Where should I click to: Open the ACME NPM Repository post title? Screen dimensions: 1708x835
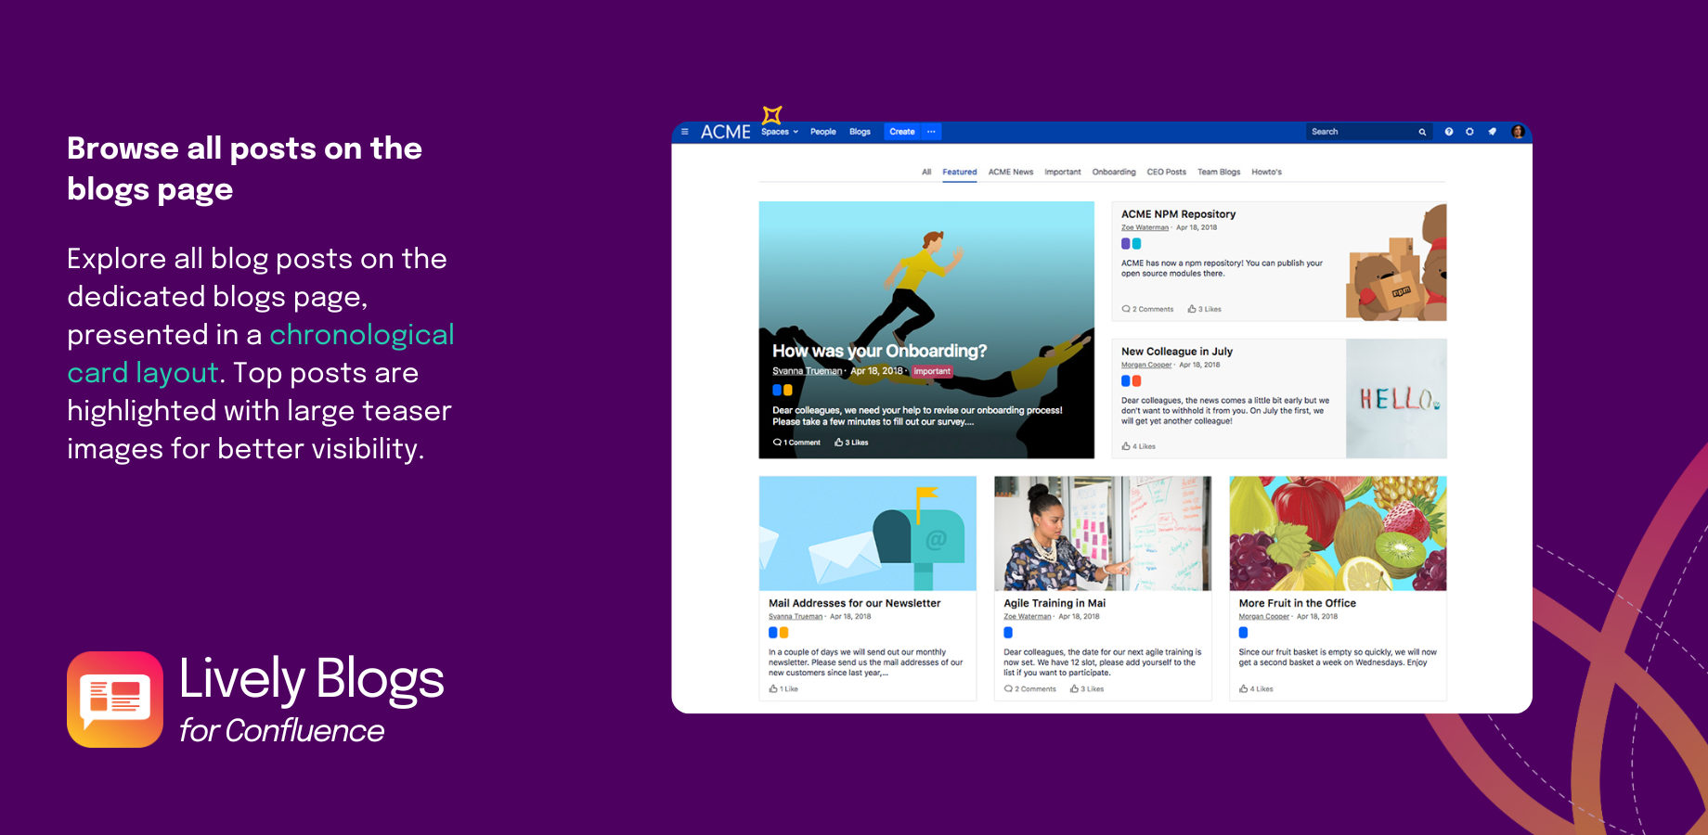[1178, 214]
